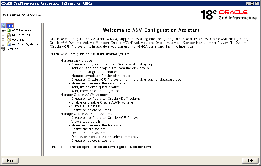Click 'Add, list or drop quota groups'
Viewport: 261px width, 166px height.
tap(95, 87)
